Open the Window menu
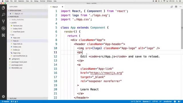This screenshot has width=183, height=103. pyautogui.click(x=49, y=1)
